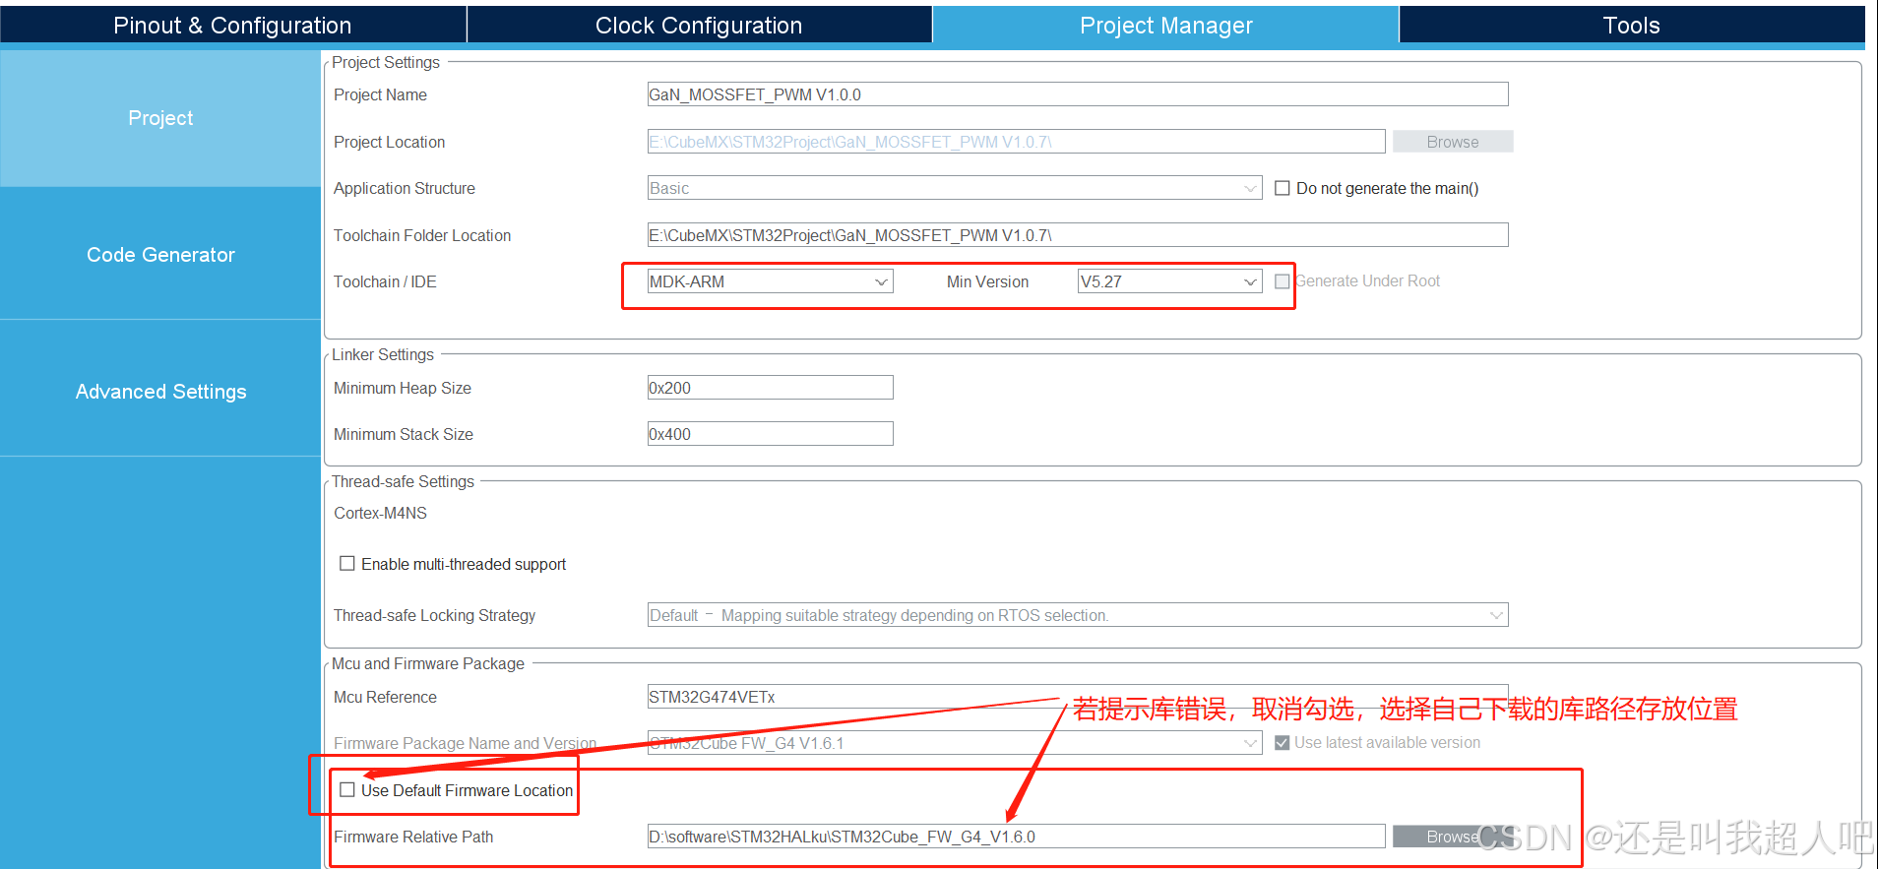Select the Project section in sidebar

160,118
